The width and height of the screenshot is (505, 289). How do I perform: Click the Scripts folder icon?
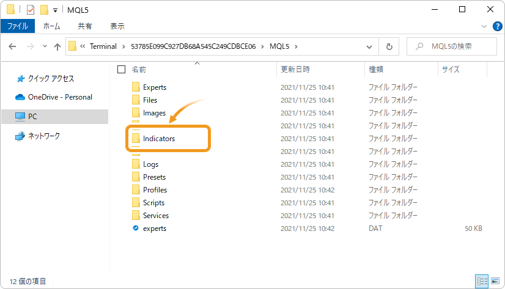[x=136, y=203]
